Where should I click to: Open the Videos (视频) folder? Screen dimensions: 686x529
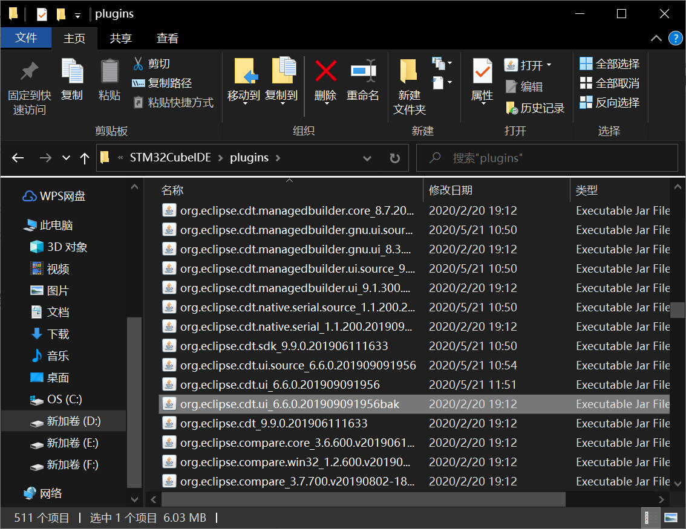pyautogui.click(x=50, y=269)
